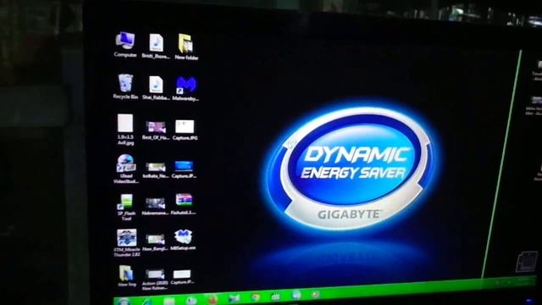Image resolution: width=542 pixels, height=305 pixels.
Task: Open Google Chrome from the taskbar
Action: click(256, 297)
